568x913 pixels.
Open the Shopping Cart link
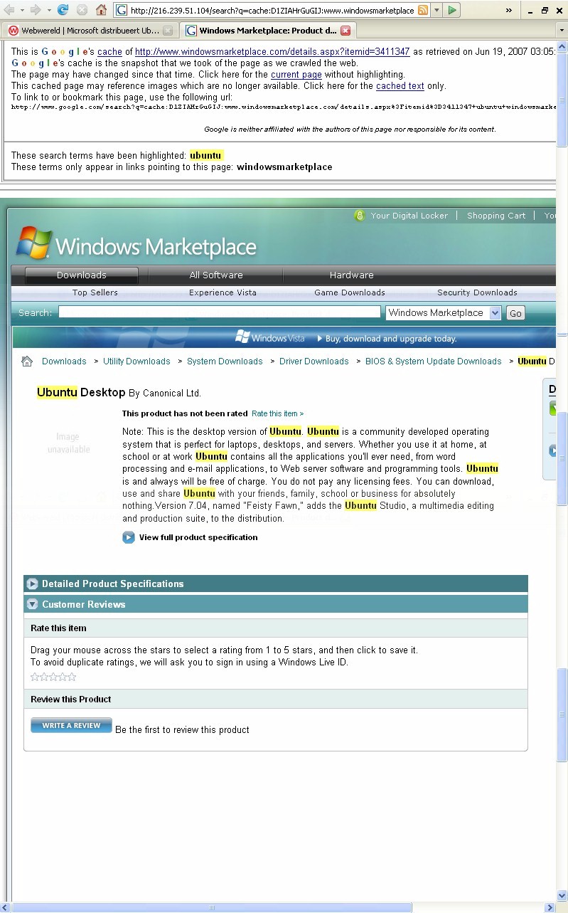[496, 216]
